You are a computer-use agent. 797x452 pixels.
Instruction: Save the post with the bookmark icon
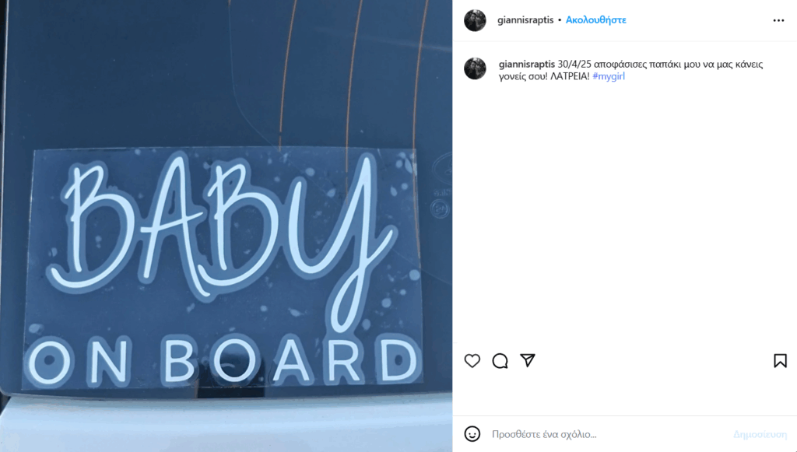tap(780, 360)
